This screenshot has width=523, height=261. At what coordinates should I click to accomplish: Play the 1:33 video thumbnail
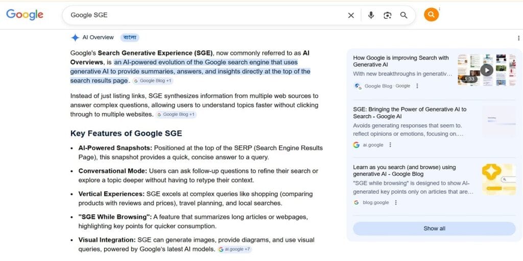487,70
